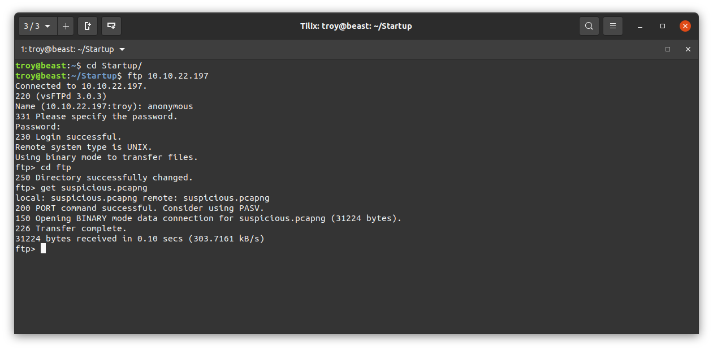Place cursor at the last ftp> prompt

click(x=43, y=249)
